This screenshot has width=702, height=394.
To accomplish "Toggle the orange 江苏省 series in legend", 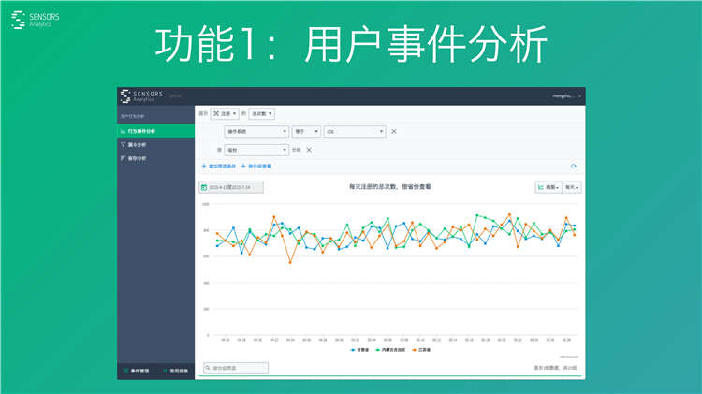I will coord(422,349).
